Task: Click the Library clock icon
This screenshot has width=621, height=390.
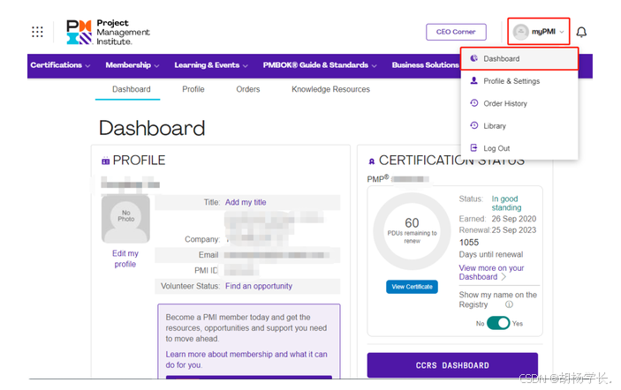Action: 473,125
